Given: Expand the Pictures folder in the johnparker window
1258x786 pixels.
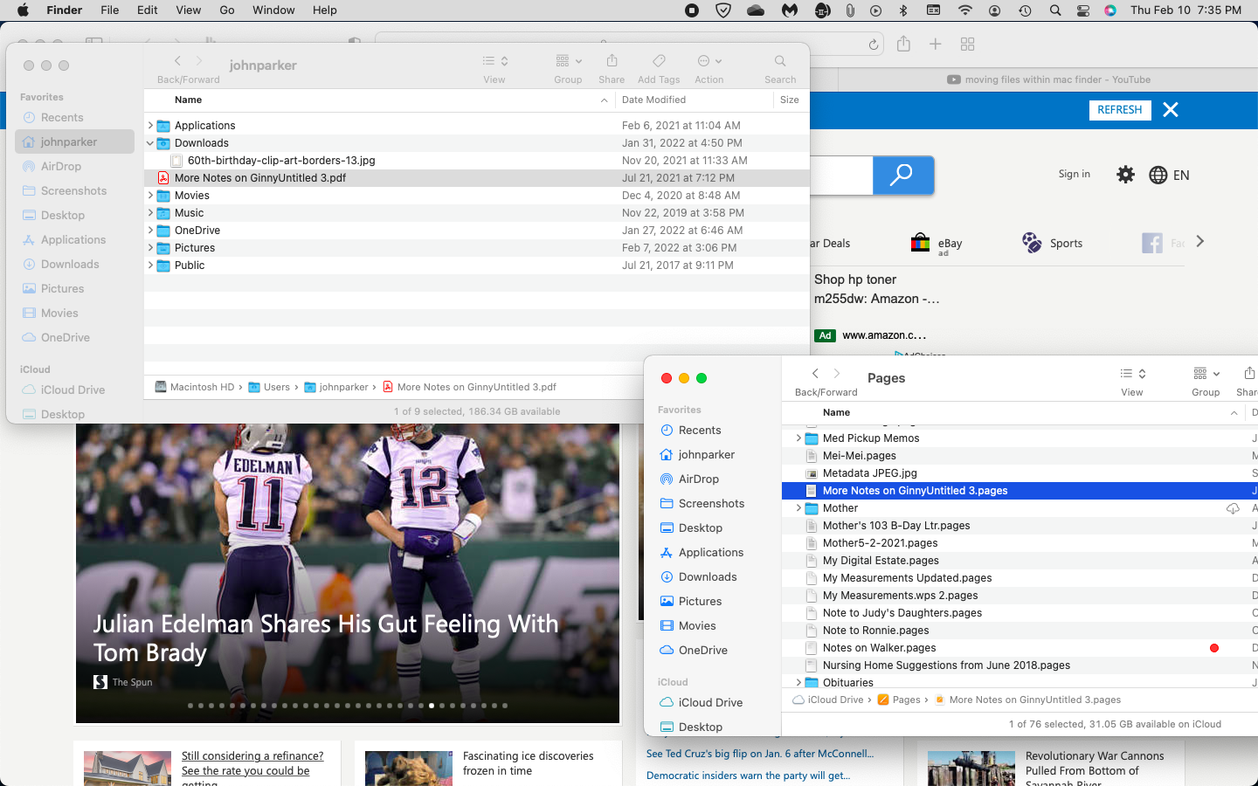Looking at the screenshot, I should (150, 248).
